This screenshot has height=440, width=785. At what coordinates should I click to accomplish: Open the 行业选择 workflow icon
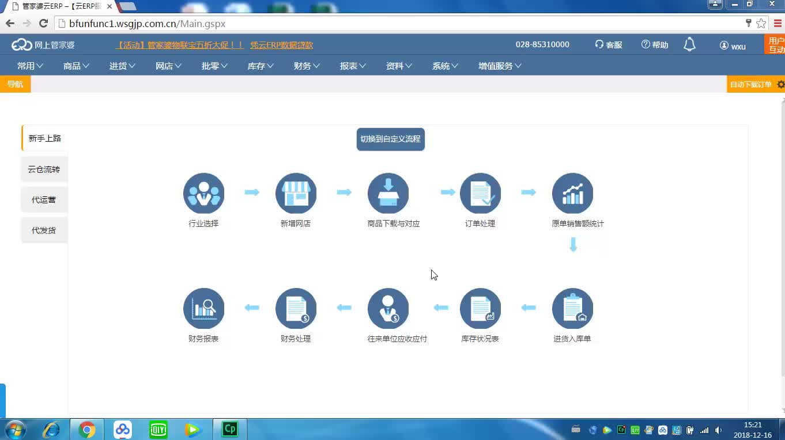point(203,194)
